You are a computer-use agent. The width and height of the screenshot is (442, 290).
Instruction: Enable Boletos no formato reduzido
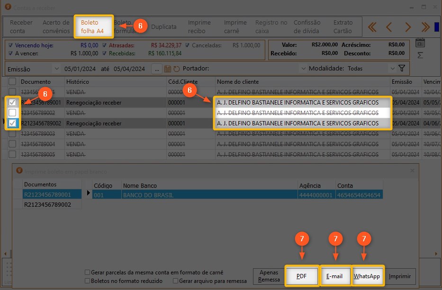[87, 281]
